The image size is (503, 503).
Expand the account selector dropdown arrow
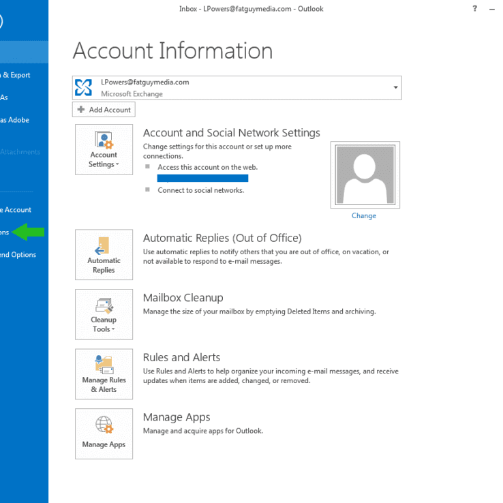[x=395, y=88]
